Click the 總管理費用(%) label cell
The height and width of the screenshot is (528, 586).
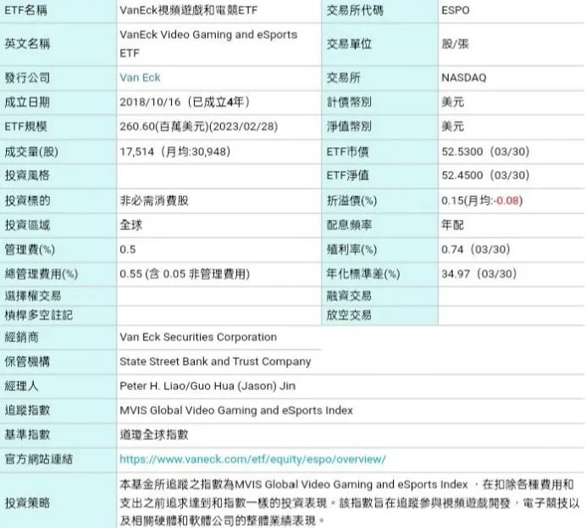(58, 274)
